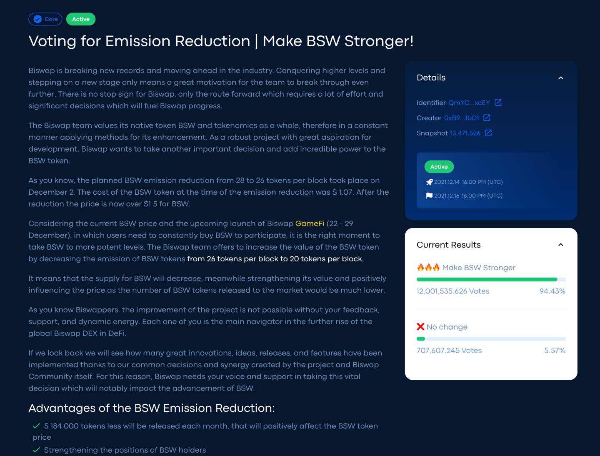Click the Details panel heading
Viewport: 600px width, 456px height.
point(431,78)
